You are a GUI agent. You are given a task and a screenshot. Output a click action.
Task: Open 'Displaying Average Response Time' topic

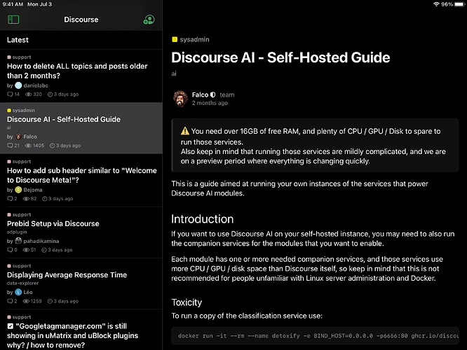point(81,283)
